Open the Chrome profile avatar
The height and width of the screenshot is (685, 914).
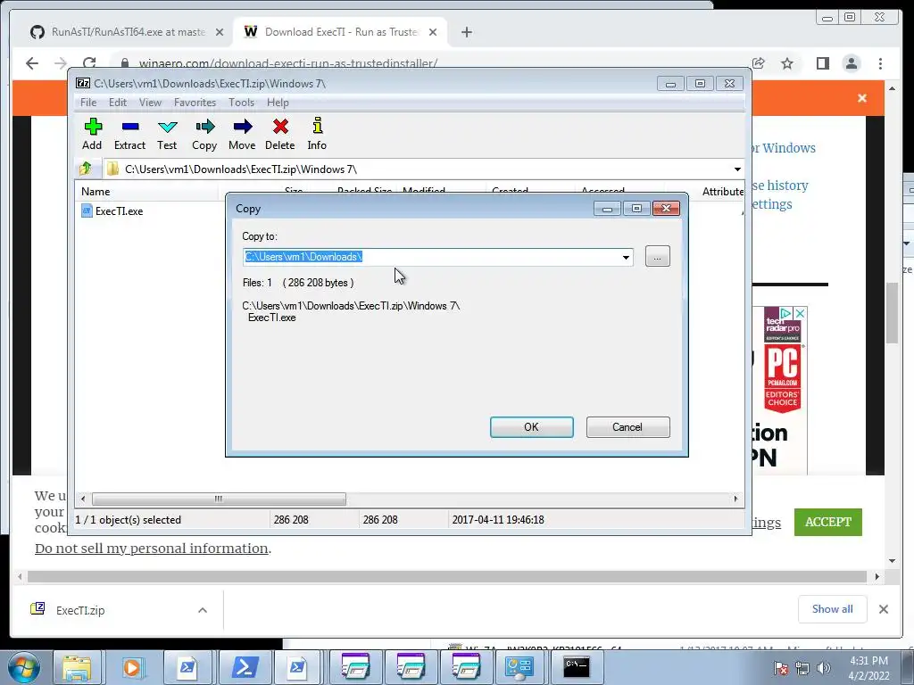851,63
